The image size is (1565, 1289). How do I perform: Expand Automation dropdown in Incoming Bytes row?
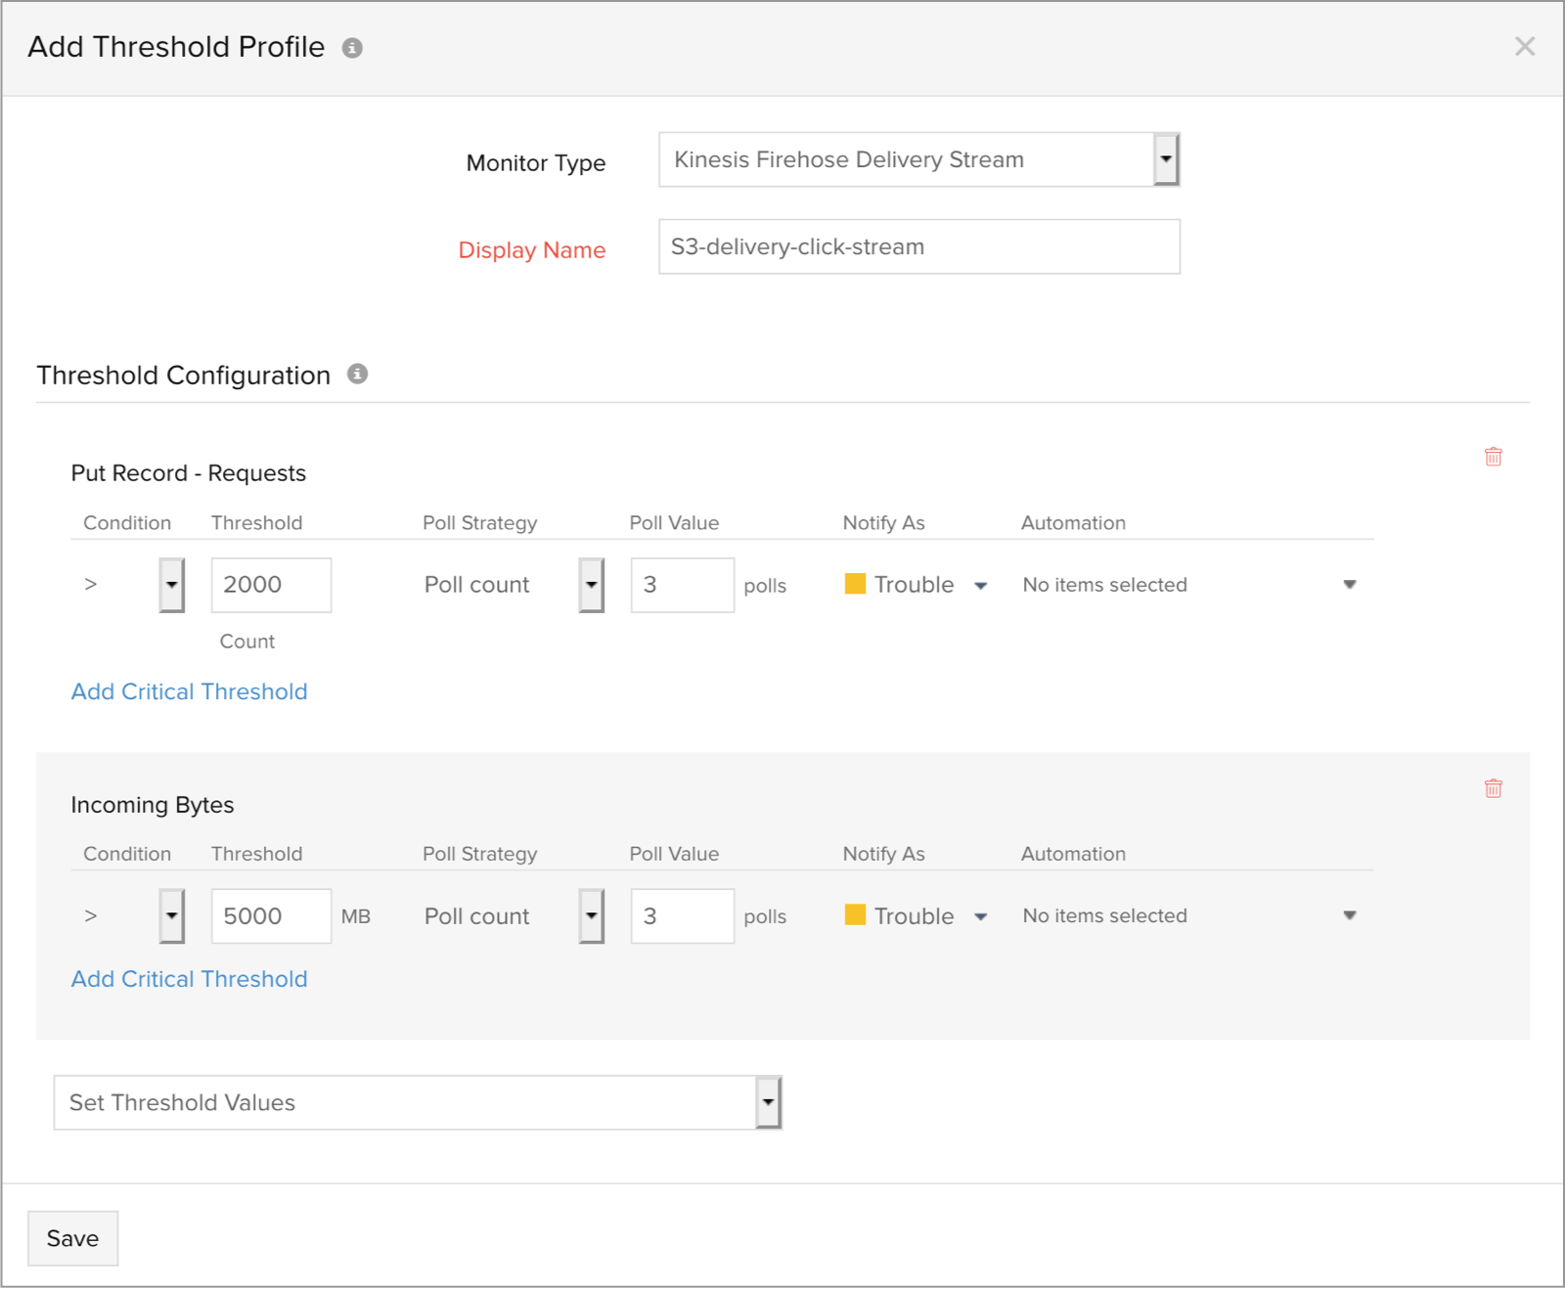[1349, 916]
